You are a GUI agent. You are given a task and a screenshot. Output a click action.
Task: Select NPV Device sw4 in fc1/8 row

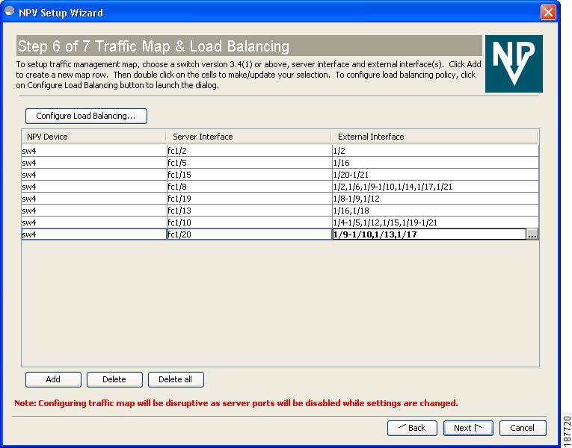(x=93, y=187)
